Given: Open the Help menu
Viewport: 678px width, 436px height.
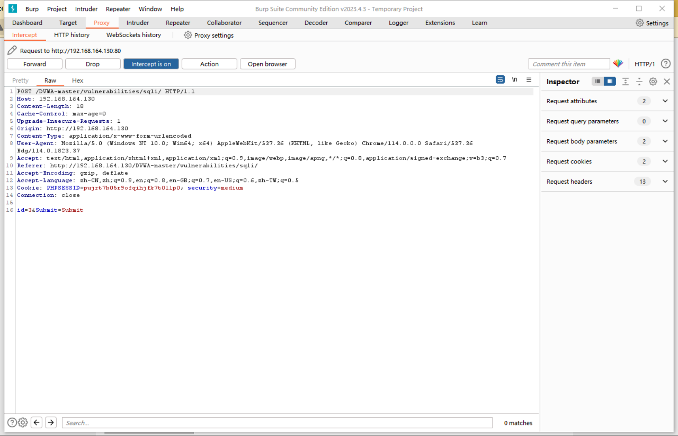Looking at the screenshot, I should click(177, 9).
